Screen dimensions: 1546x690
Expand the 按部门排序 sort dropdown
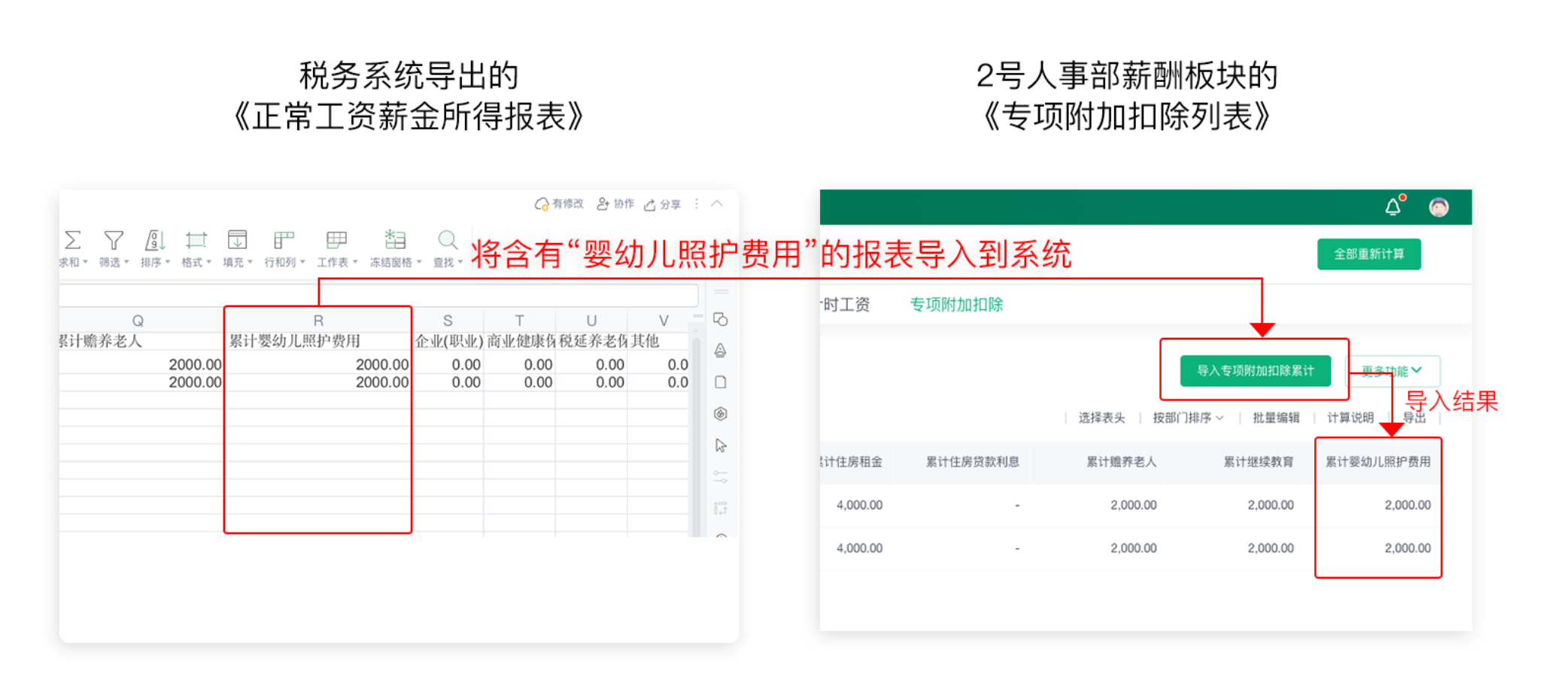coord(1188,418)
